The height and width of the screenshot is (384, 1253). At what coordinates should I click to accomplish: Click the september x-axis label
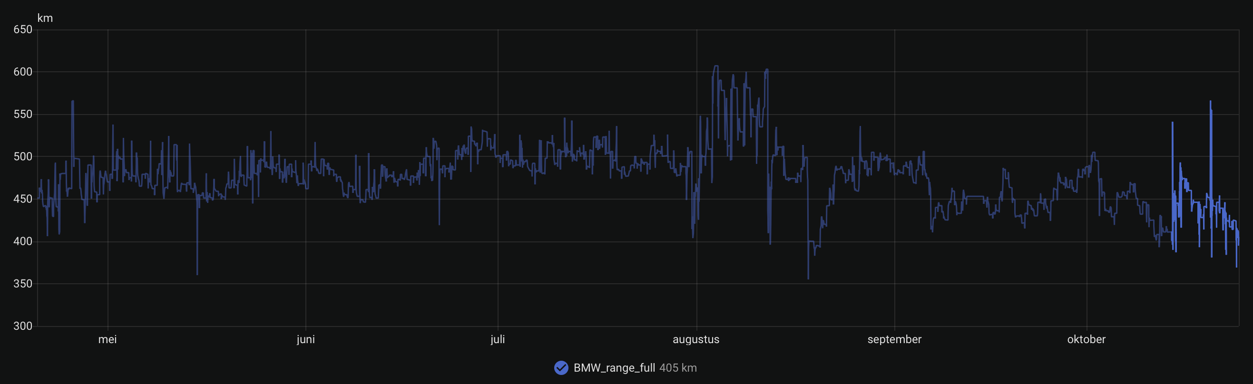[x=894, y=339]
